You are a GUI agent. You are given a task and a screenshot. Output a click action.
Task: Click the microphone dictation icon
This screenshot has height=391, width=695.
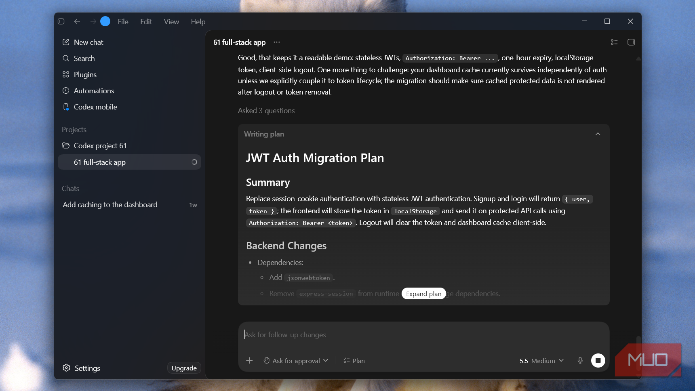point(580,360)
